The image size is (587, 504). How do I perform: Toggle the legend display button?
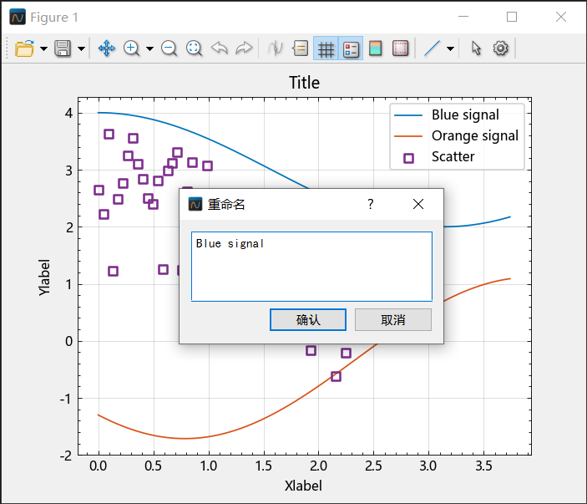351,48
